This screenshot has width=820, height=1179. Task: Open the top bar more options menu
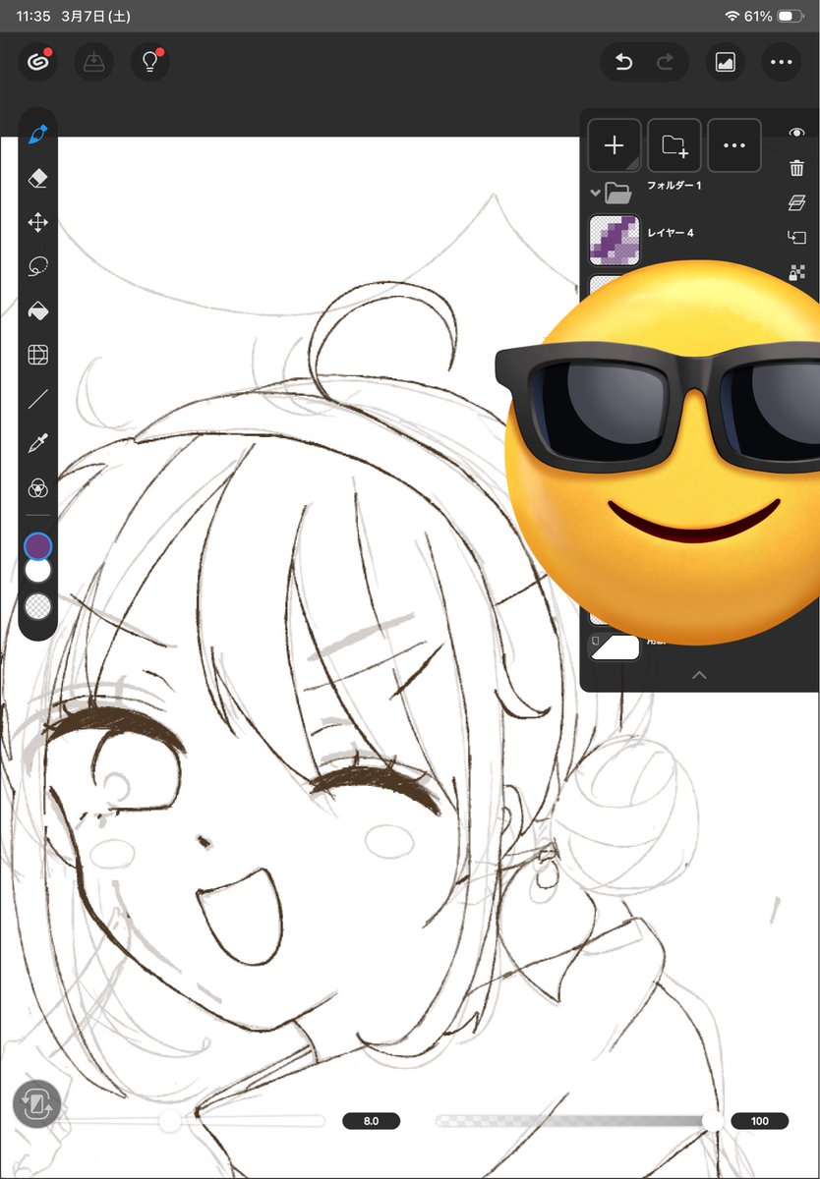(x=782, y=63)
